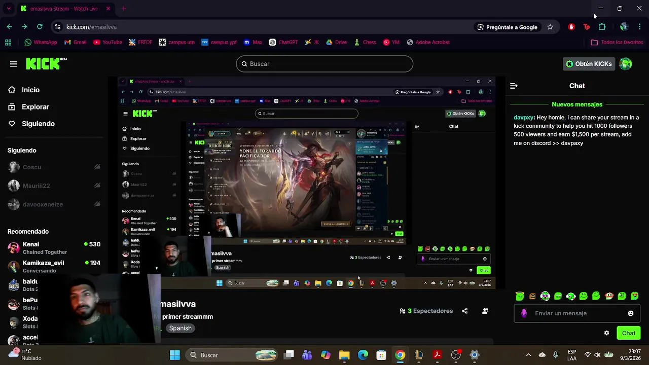This screenshot has width=649, height=365.
Task: Toggle notifications for Coscu
Action: [97, 167]
